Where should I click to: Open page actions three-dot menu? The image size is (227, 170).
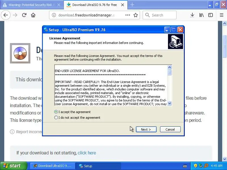click(x=127, y=15)
